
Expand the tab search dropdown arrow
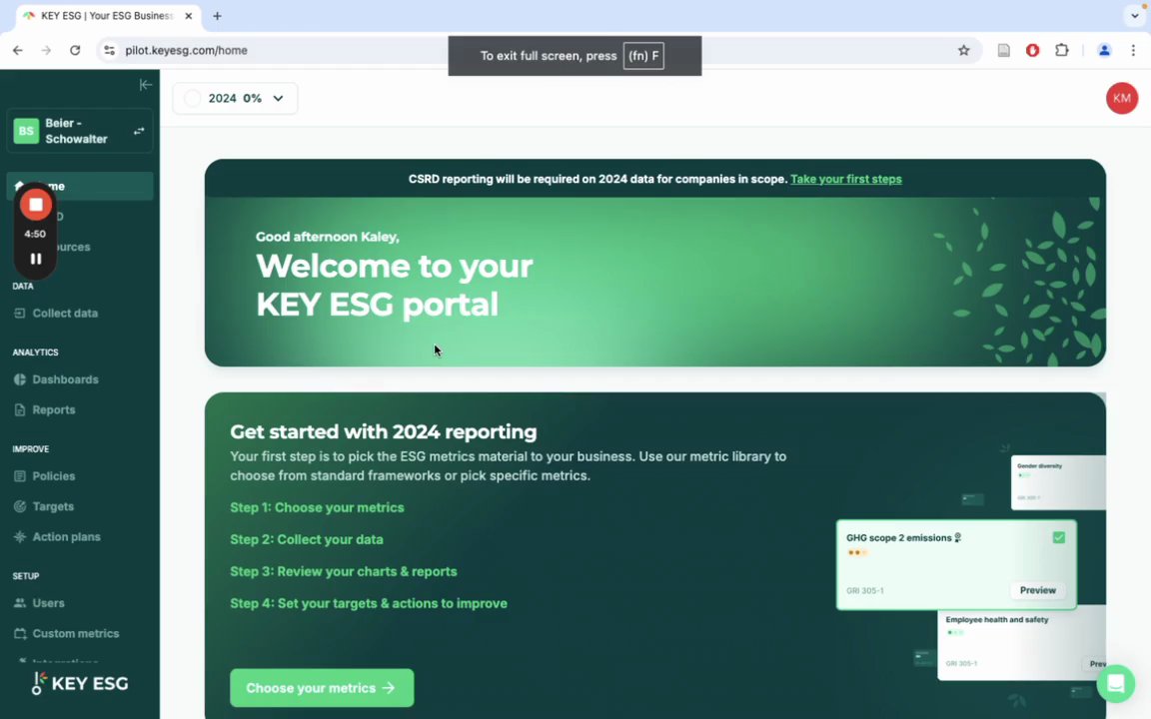(1135, 15)
